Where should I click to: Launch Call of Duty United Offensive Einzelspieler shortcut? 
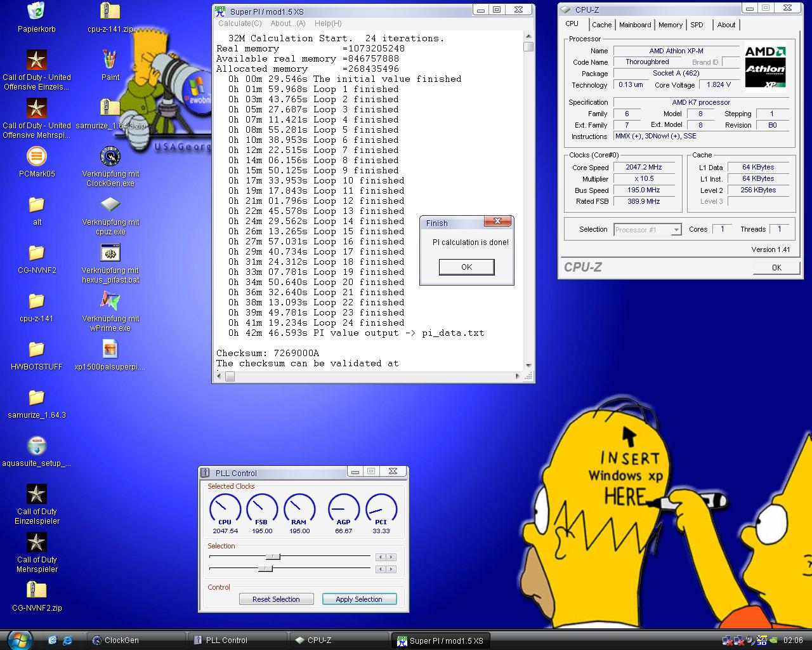[x=36, y=60]
